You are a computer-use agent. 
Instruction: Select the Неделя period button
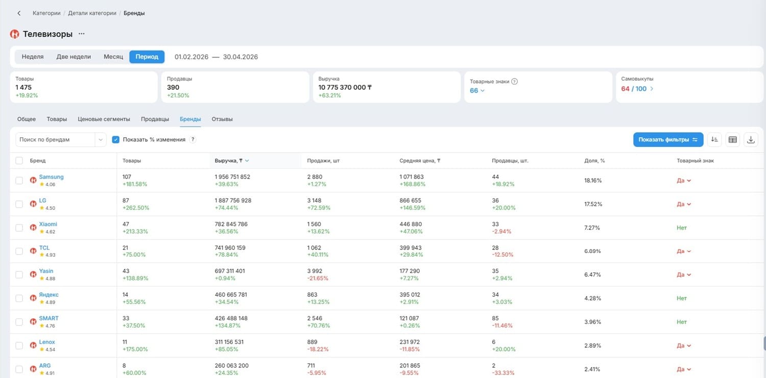pyautogui.click(x=33, y=57)
